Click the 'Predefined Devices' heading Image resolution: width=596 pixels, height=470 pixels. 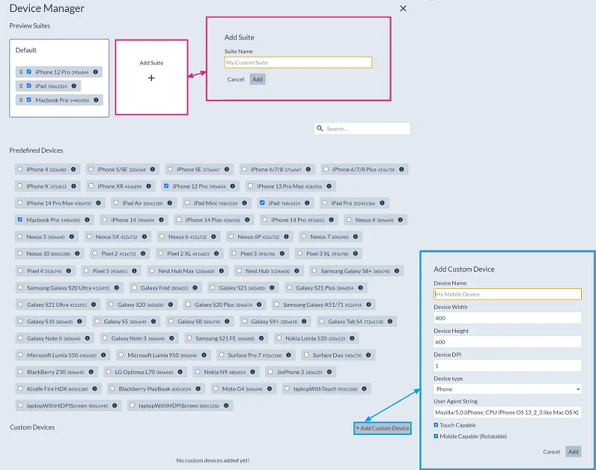(x=36, y=150)
